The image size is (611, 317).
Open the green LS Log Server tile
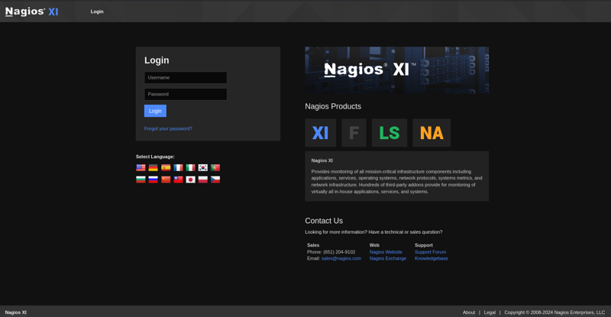click(x=390, y=133)
